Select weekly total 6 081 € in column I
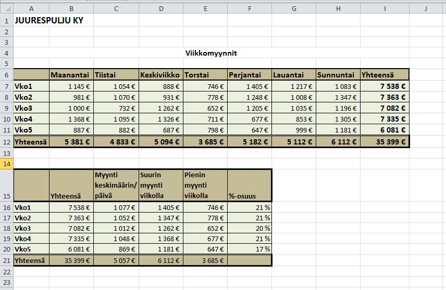The height and width of the screenshot is (290, 446). pos(385,130)
